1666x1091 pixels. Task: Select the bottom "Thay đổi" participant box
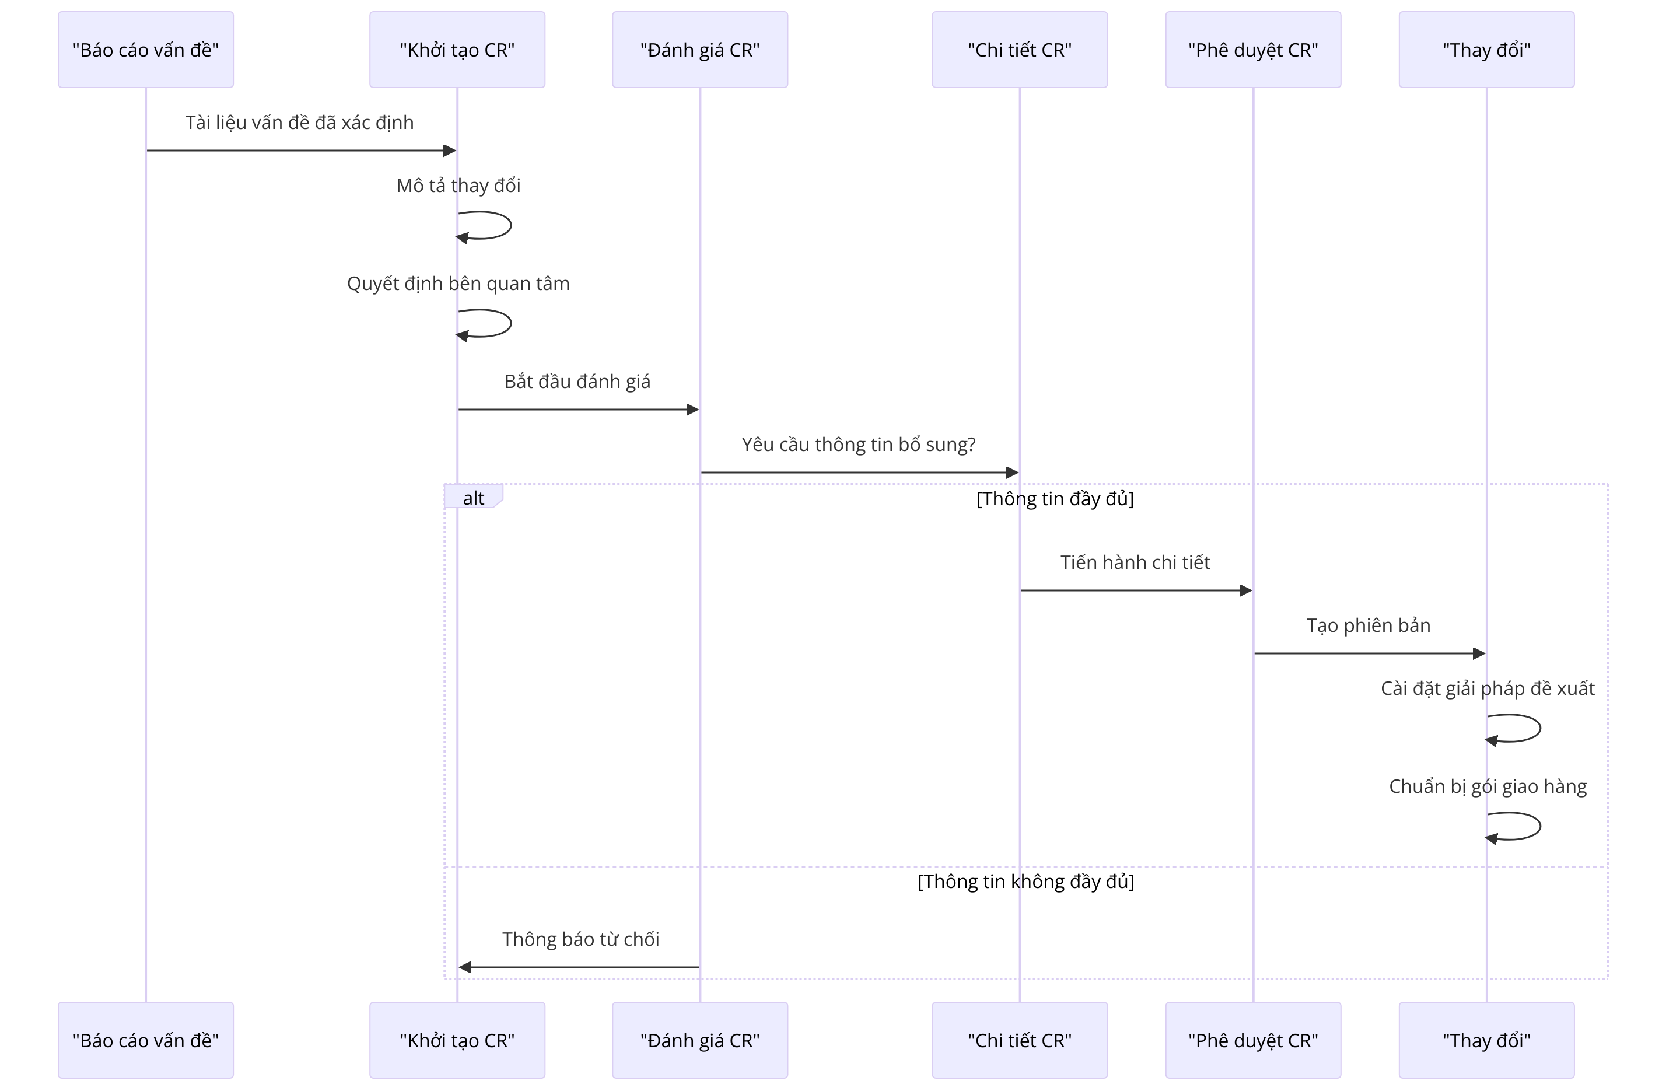tap(1486, 1040)
